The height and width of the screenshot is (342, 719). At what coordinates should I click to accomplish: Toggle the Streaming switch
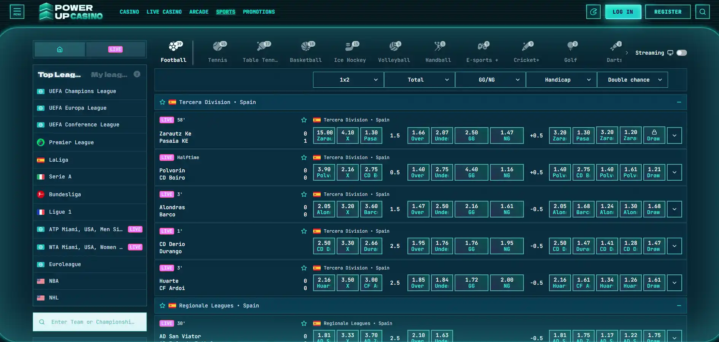(682, 53)
